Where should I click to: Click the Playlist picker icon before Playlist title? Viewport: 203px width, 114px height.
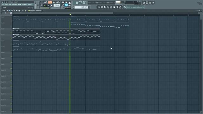pos(29,10)
